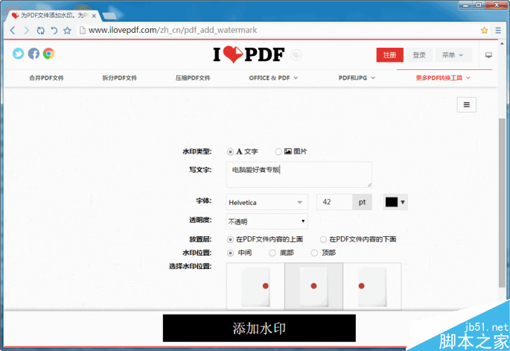Click the desktop app monitor icon
The image size is (510, 351).
pos(488,55)
